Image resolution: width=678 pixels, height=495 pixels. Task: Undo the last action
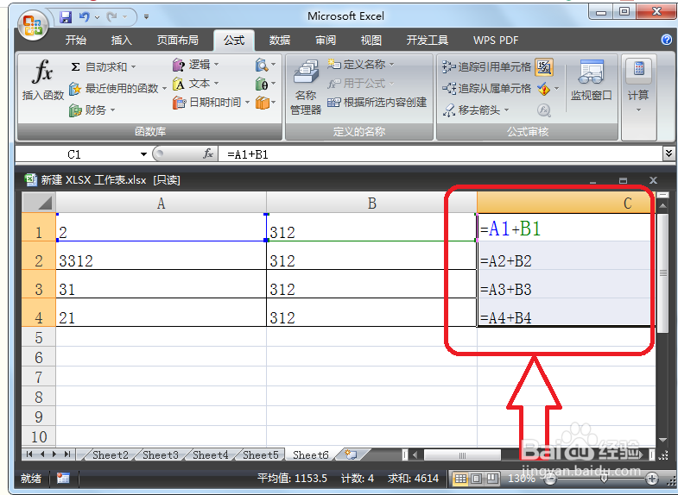click(85, 17)
